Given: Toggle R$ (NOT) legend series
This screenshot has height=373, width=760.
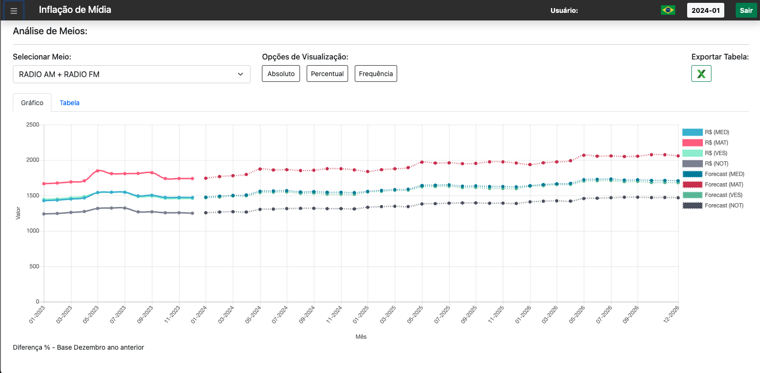Looking at the screenshot, I should [x=705, y=164].
